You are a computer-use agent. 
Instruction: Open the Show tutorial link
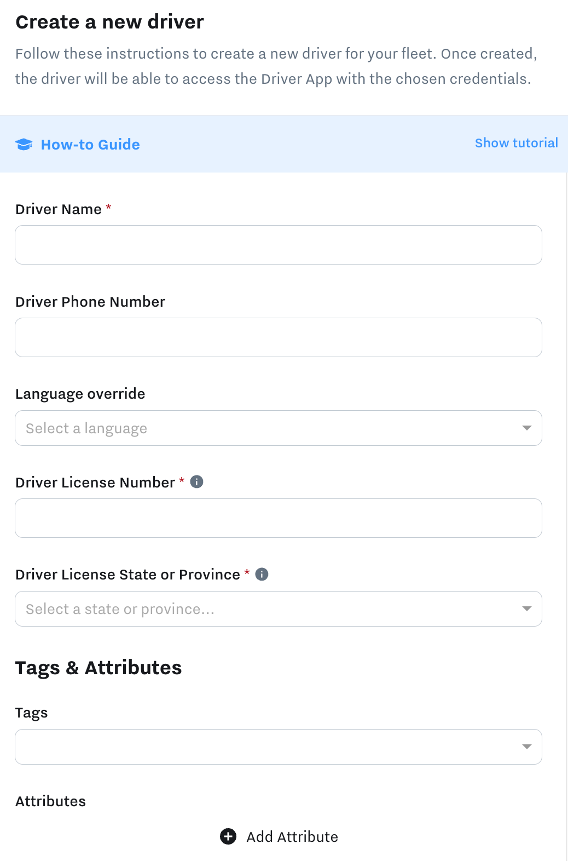pos(516,143)
